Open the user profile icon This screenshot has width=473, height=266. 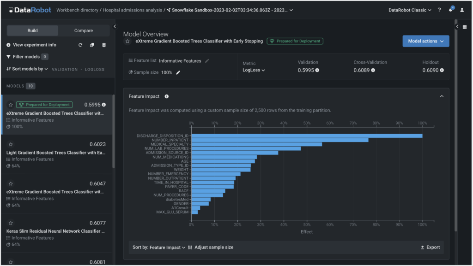(462, 10)
